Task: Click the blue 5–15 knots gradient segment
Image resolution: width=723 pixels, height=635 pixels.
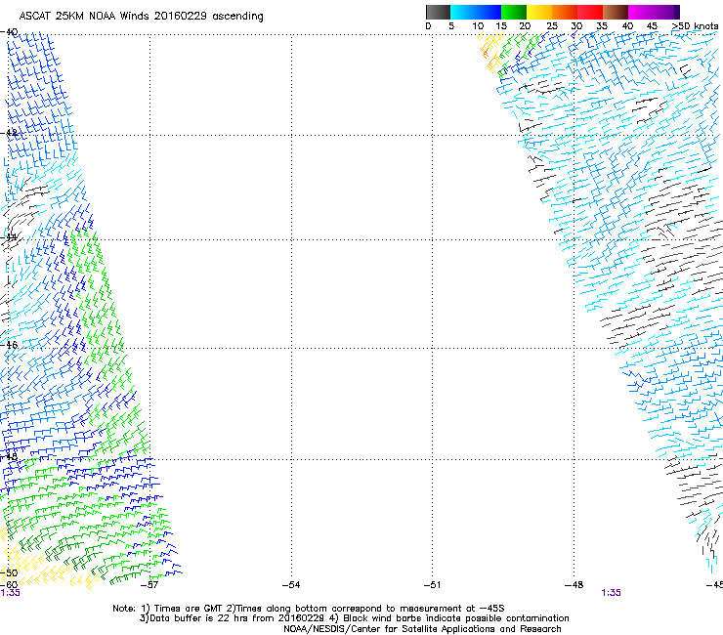Action: coord(476,12)
